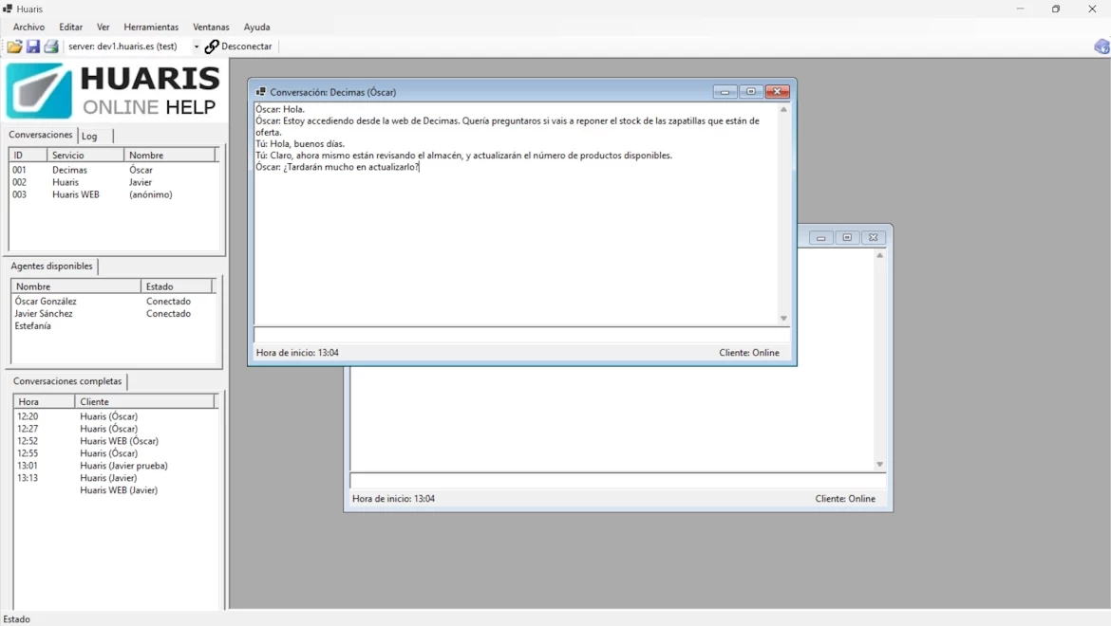The width and height of the screenshot is (1111, 626).
Task: Open the Archivo menu
Action: point(28,27)
